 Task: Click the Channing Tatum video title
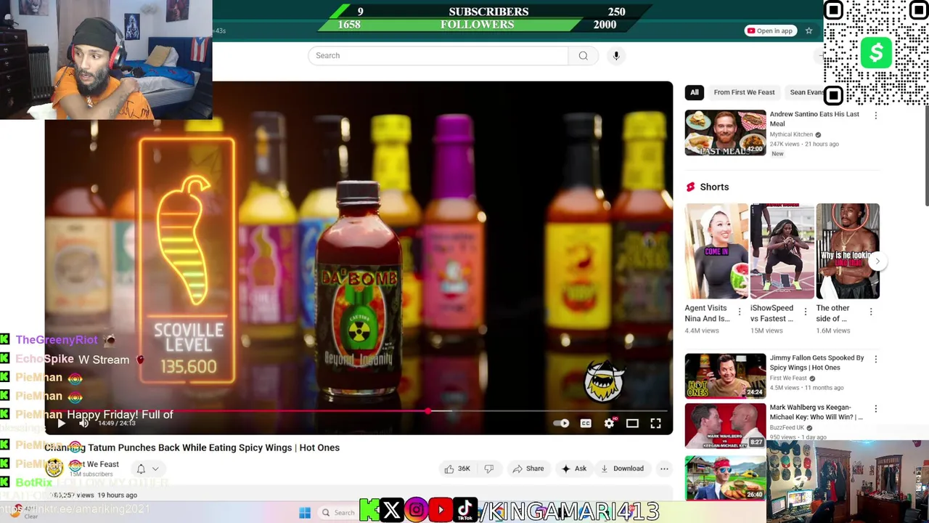point(192,447)
